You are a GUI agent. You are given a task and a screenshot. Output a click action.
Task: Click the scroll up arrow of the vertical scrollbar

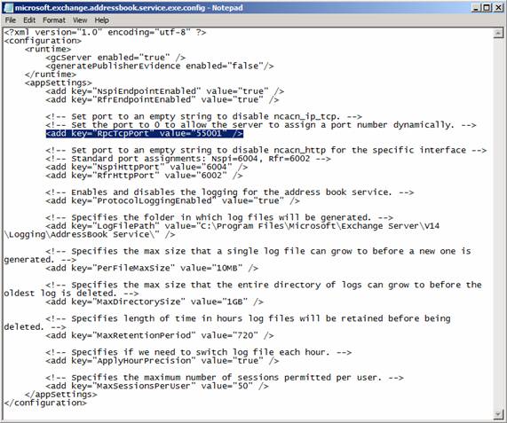click(x=498, y=33)
